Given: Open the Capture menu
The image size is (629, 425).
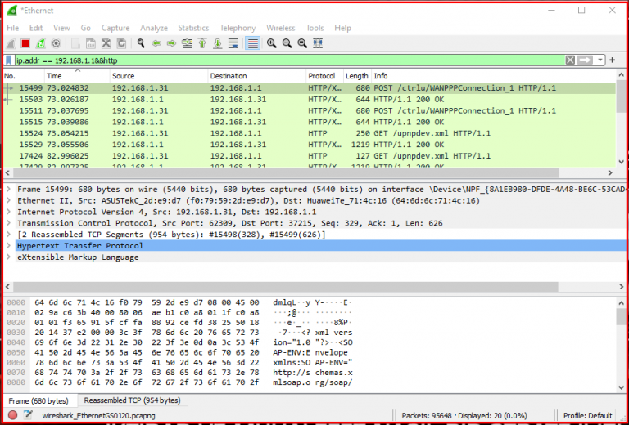Looking at the screenshot, I should [115, 28].
